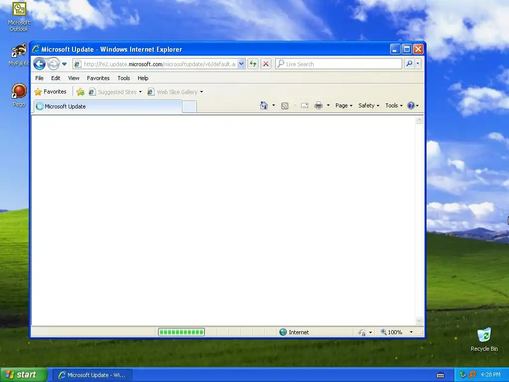Click the Live Search input box
Viewport: 509px width, 382px height.
click(x=339, y=64)
